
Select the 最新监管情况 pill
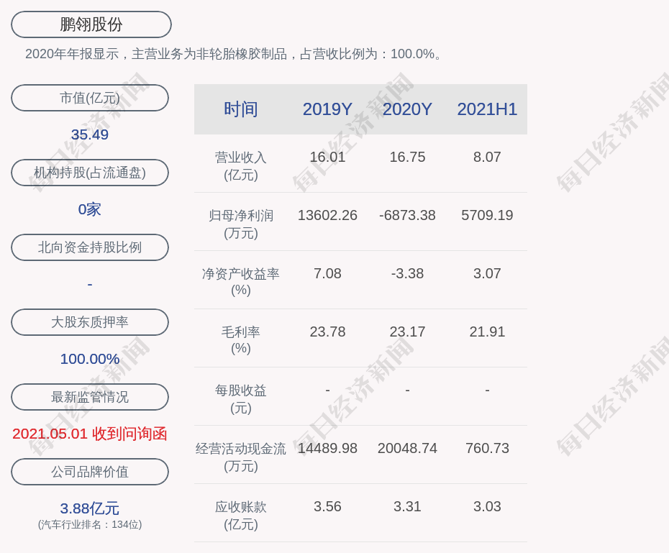(90, 397)
